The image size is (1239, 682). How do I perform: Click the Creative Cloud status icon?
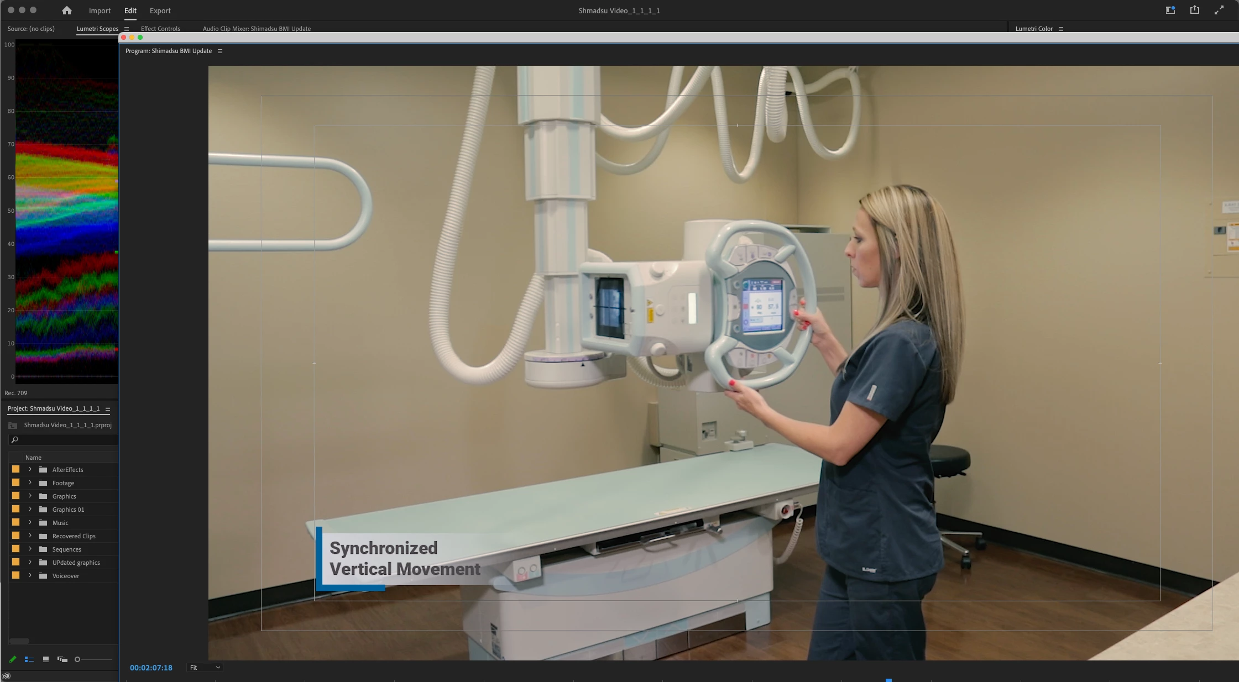pyautogui.click(x=6, y=676)
